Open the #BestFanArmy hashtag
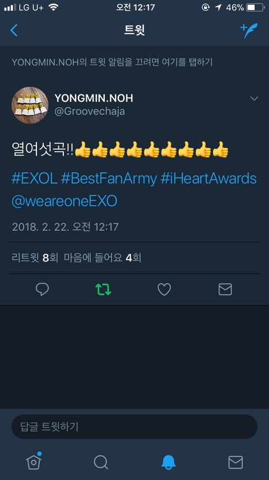 pyautogui.click(x=109, y=179)
